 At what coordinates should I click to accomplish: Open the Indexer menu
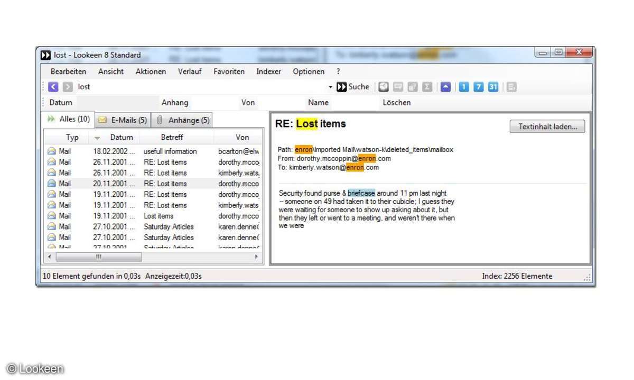[x=268, y=71]
